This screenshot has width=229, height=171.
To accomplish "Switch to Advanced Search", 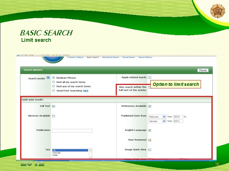I will point(111,57).
